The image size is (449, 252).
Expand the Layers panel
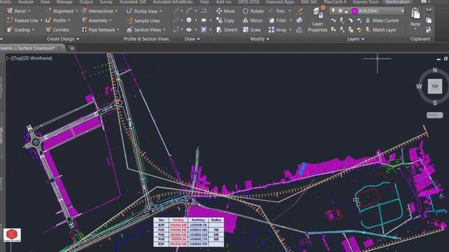(356, 39)
